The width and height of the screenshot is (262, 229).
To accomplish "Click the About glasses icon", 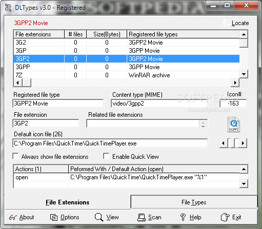I will point(13,217).
